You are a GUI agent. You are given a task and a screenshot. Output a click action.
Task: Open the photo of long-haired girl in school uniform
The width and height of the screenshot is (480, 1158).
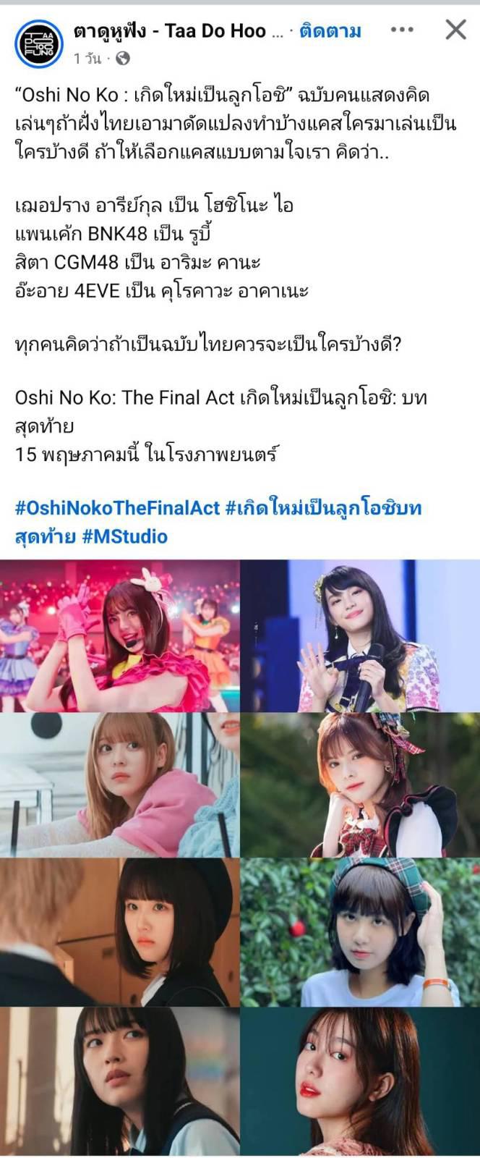pyautogui.click(x=119, y=1083)
